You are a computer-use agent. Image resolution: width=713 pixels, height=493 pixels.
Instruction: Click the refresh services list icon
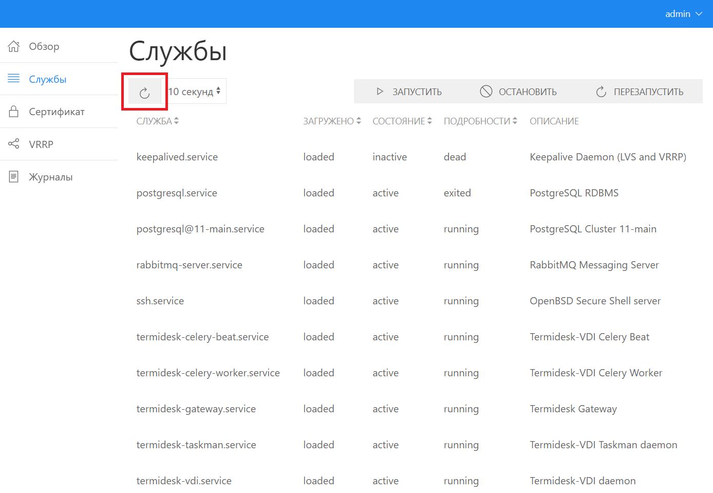(x=144, y=93)
